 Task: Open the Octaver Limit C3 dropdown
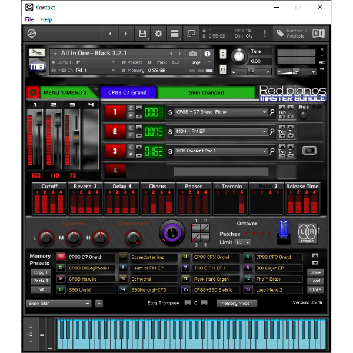tap(242, 242)
